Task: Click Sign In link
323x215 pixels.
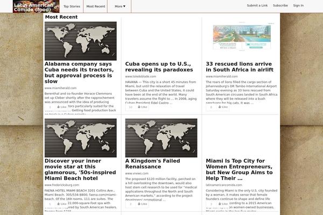Action: point(298,5)
